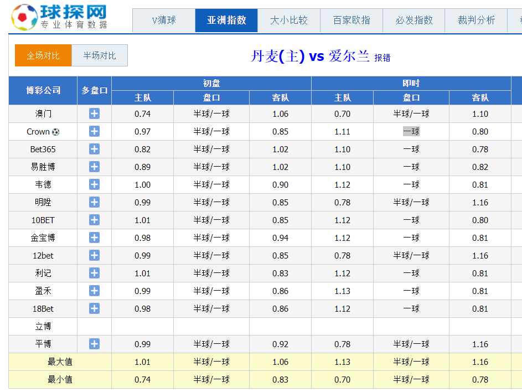Expand multi-handicap plus icon for 澳门

coord(94,114)
